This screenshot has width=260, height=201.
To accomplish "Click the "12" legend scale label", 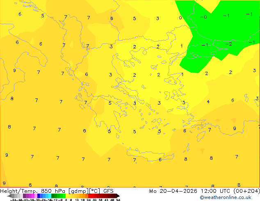I will 77,200.
